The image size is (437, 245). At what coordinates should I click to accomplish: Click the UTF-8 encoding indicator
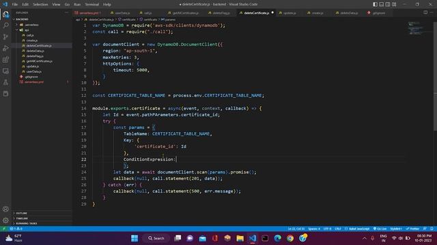click(327, 229)
